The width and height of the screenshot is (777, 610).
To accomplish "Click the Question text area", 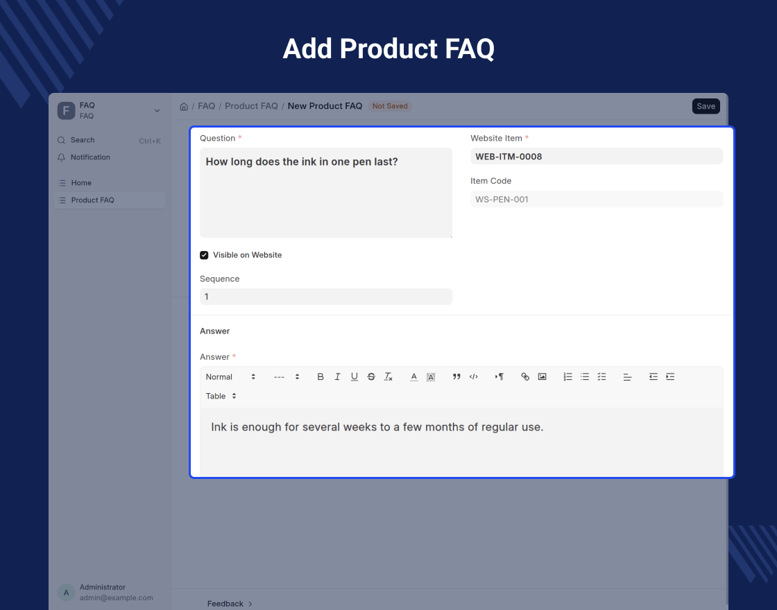I will coord(326,193).
